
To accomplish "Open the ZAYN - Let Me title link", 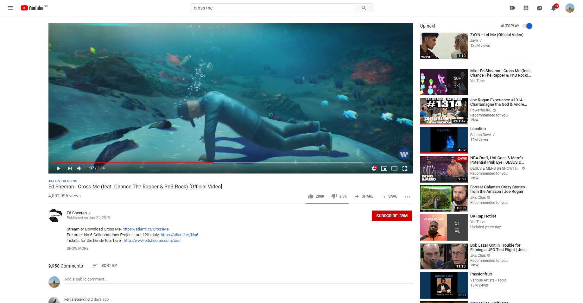I will point(497,35).
